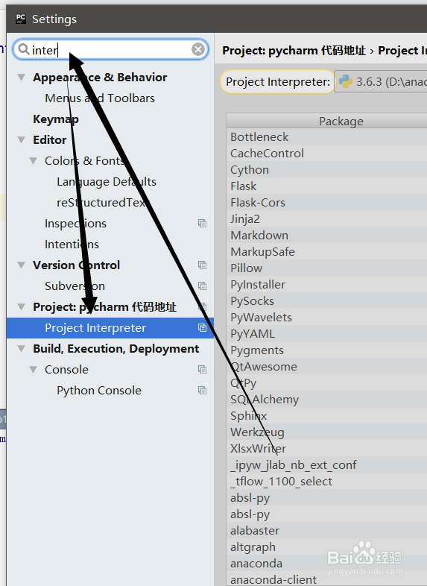Open the Intentions settings page

pos(72,245)
